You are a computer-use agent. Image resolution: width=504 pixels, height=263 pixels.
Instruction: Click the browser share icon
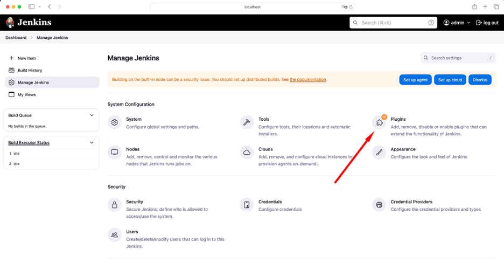474,6
